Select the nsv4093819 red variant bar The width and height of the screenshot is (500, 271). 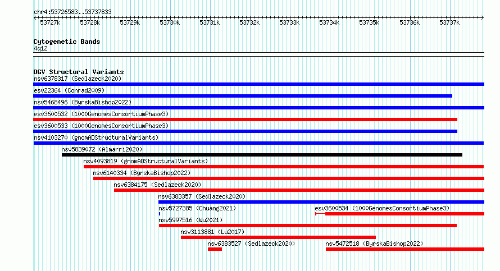pos(284,167)
